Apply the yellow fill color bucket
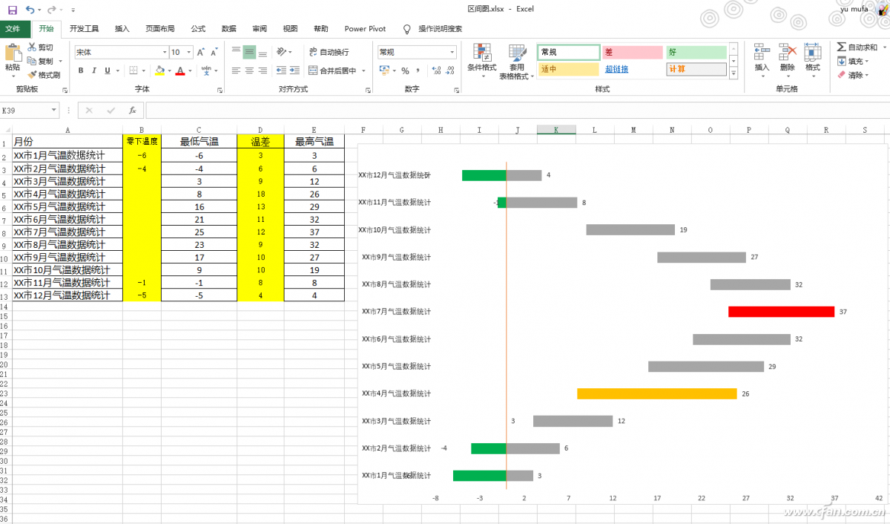Screen dimensions: 890x524 (159, 71)
